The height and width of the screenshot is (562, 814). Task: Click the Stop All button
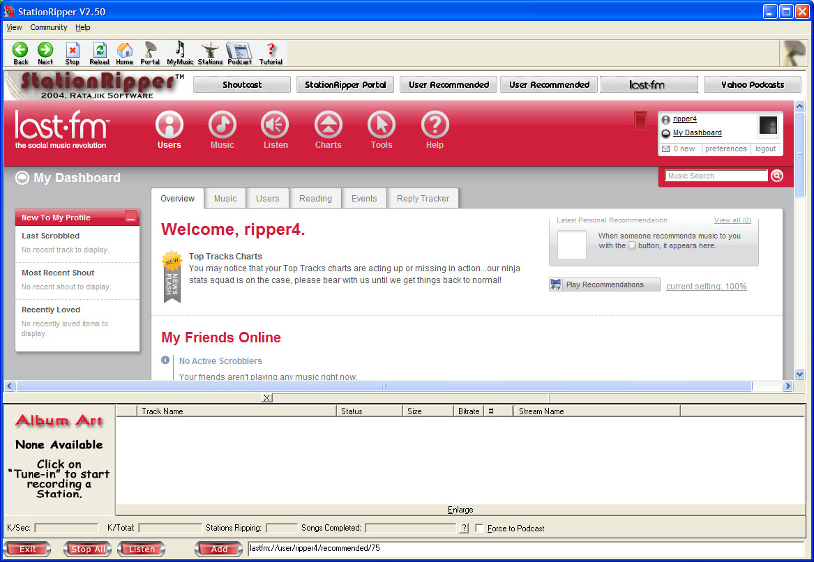88,549
